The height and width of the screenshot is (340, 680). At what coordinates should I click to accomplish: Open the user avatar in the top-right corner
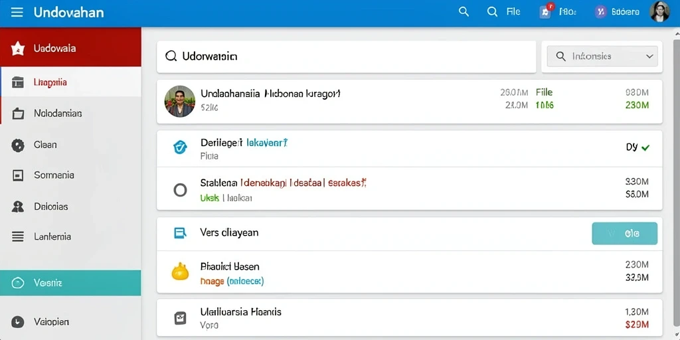(x=659, y=12)
